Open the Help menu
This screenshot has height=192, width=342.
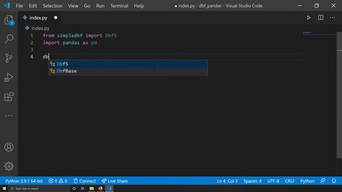139,6
